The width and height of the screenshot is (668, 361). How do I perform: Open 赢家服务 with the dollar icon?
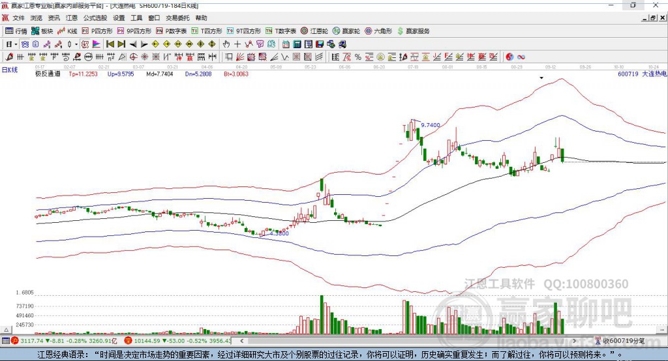[413, 31]
